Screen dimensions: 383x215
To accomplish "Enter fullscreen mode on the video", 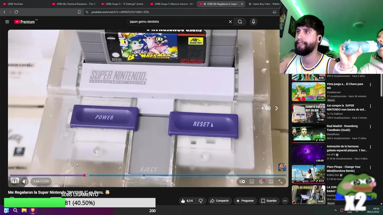I will click(280, 182).
